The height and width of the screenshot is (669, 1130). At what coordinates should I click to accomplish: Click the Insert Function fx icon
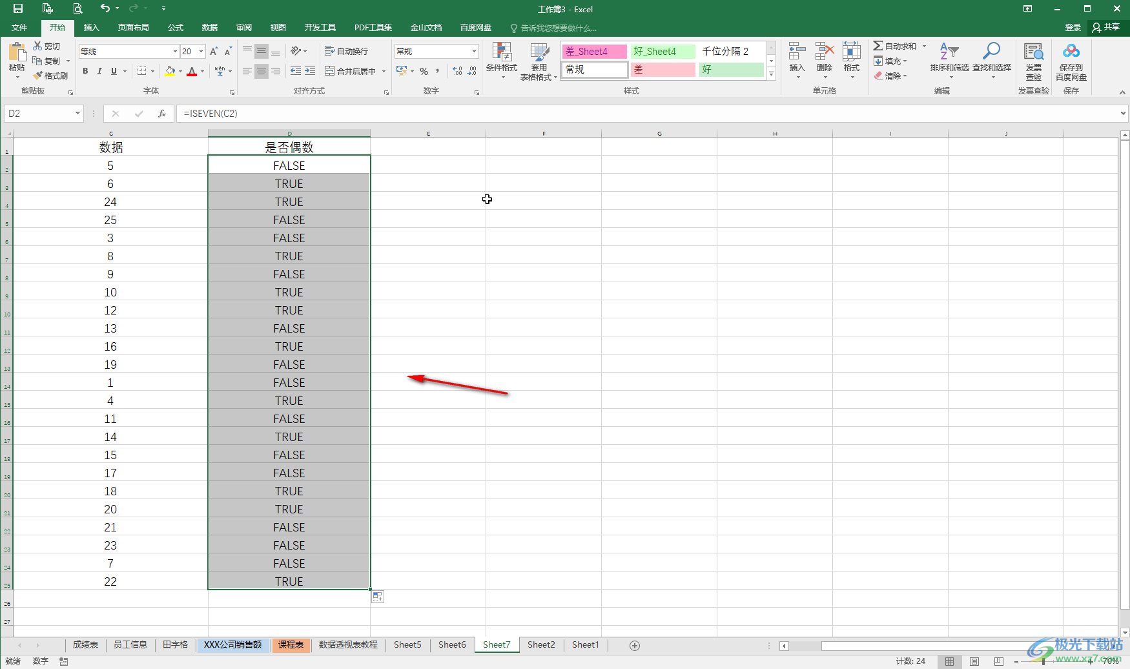click(x=162, y=114)
